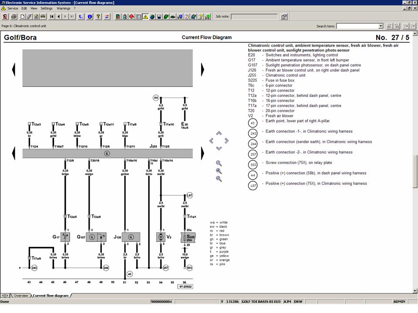Click the yellow warning triangle icon

tap(145, 17)
